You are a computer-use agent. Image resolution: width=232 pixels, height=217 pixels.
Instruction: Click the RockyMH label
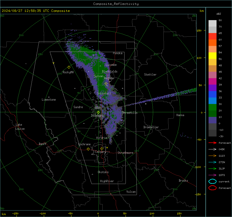coord(68,72)
